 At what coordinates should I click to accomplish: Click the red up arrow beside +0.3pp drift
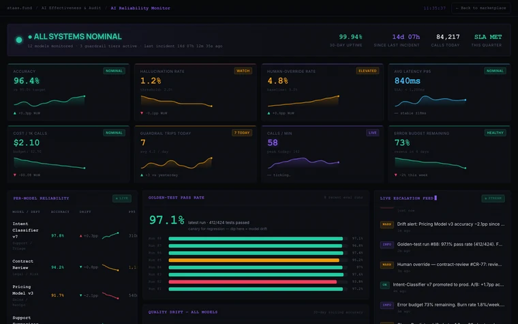click(80, 236)
